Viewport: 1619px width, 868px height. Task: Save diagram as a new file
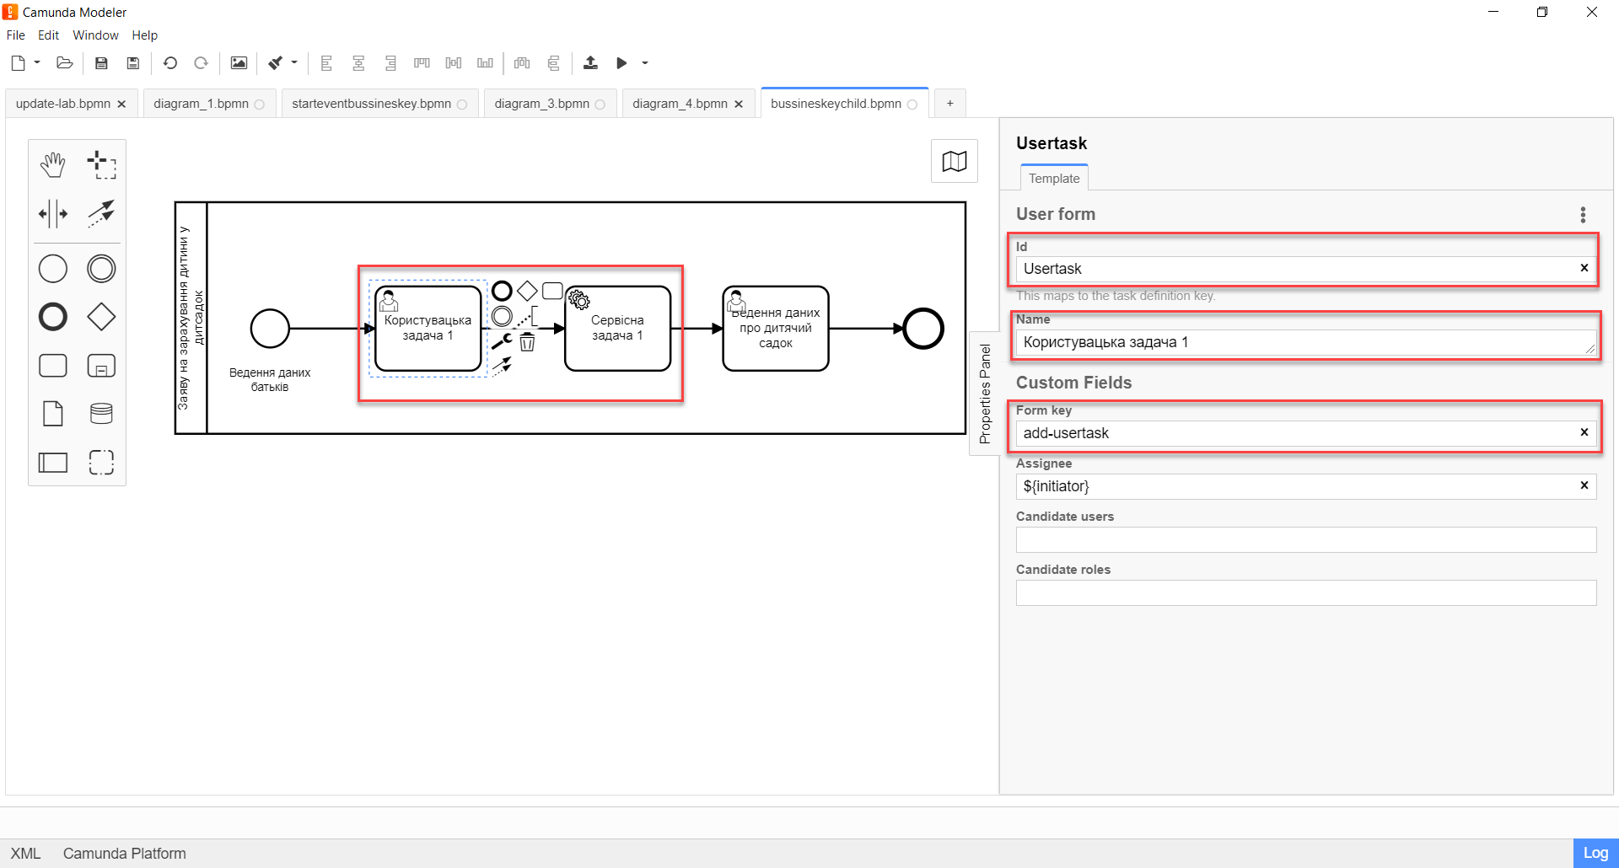click(132, 63)
